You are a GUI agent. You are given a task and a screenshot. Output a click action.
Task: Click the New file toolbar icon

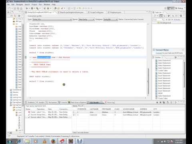[9, 8]
